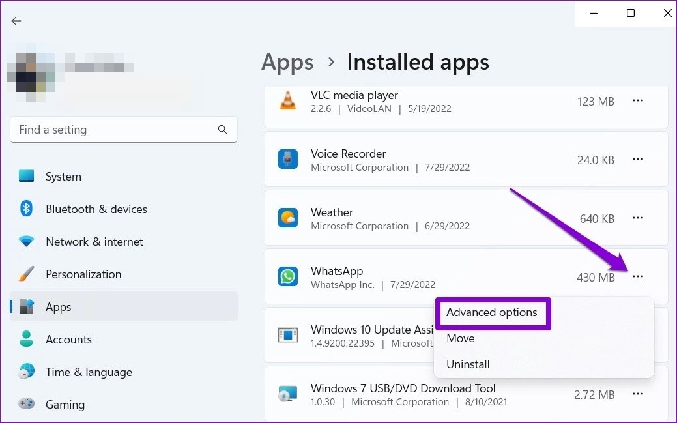Click the Windows 7 USB/DVD Download Tool icon
The width and height of the screenshot is (677, 423).
coord(287,394)
